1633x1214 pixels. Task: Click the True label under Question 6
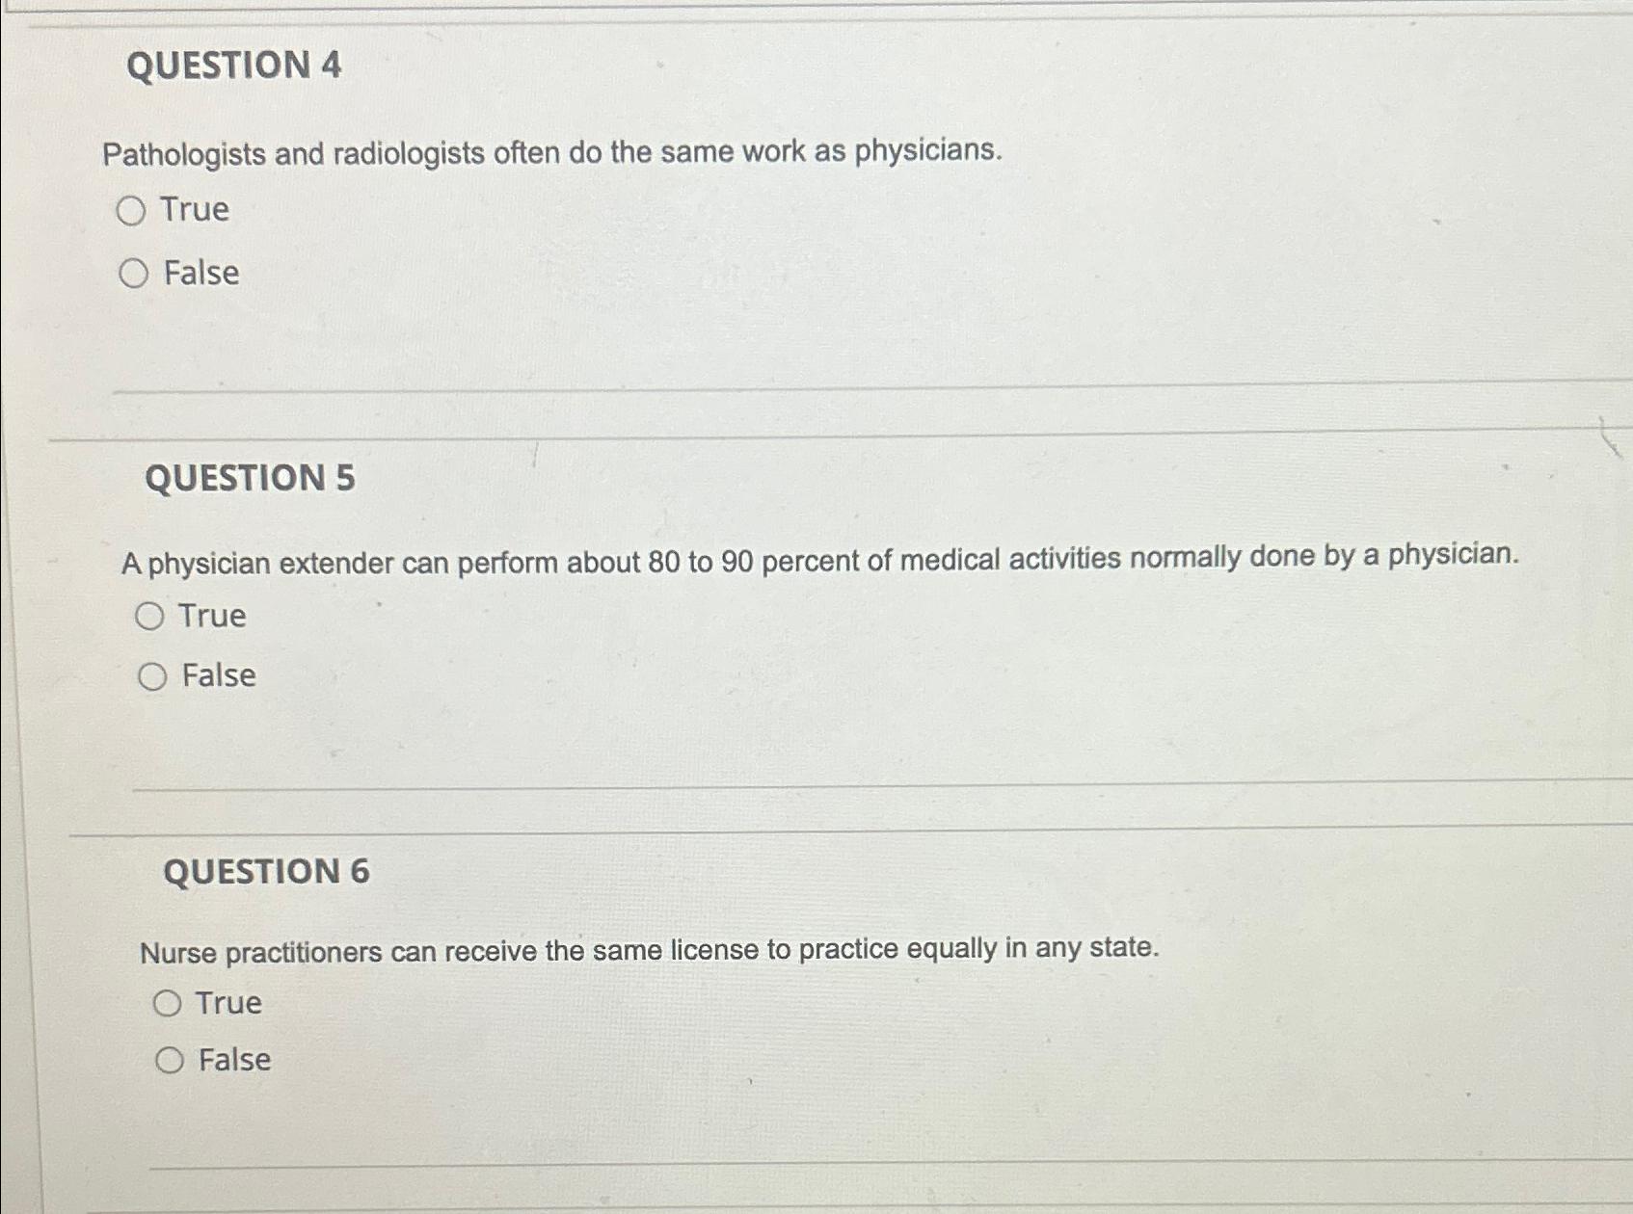[228, 1002]
